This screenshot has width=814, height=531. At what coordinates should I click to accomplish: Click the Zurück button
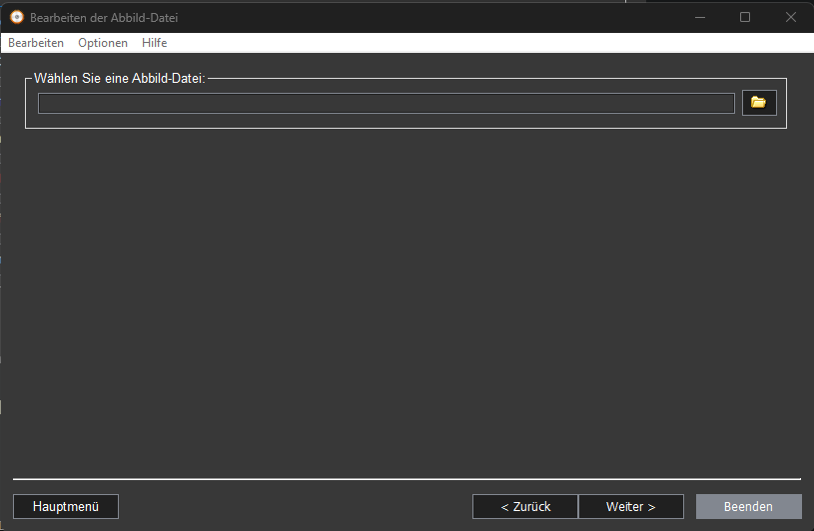pos(524,507)
